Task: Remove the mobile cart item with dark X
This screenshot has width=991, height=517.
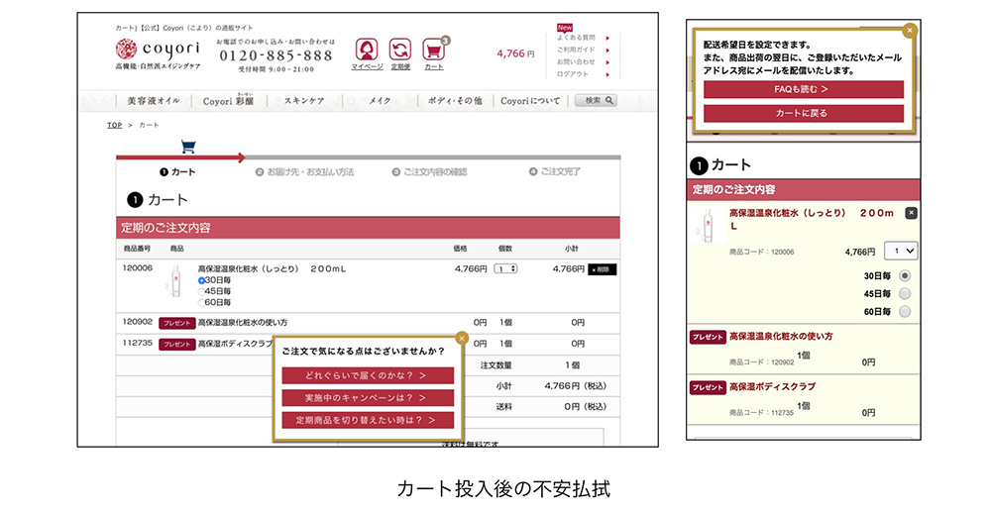Action: coord(911,213)
